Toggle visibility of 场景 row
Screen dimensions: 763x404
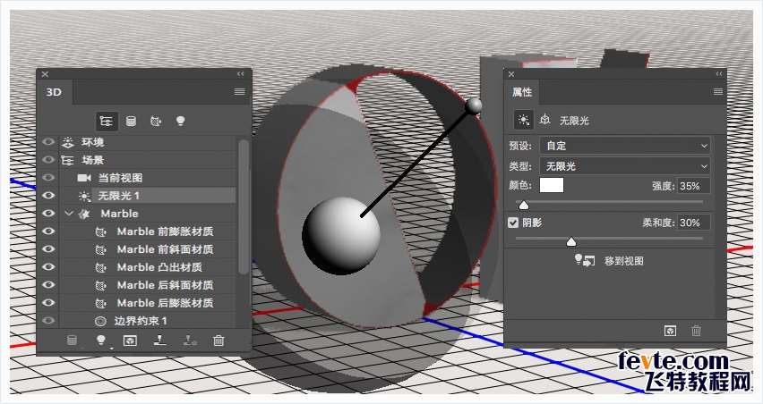(48, 160)
